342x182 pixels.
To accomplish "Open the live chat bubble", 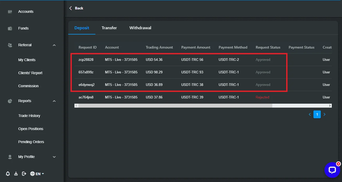I will pyautogui.click(x=332, y=170).
